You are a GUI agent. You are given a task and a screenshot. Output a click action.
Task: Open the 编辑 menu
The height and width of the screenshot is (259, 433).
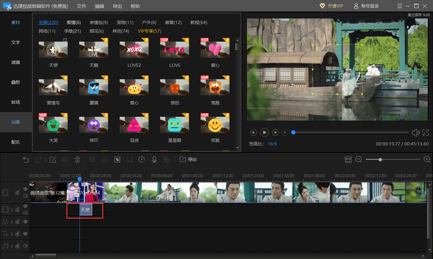point(99,6)
